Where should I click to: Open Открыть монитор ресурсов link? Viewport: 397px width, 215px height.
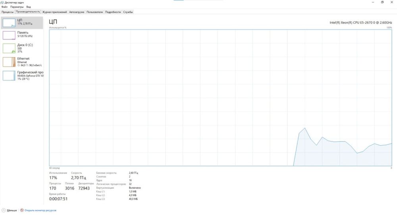[40, 211]
